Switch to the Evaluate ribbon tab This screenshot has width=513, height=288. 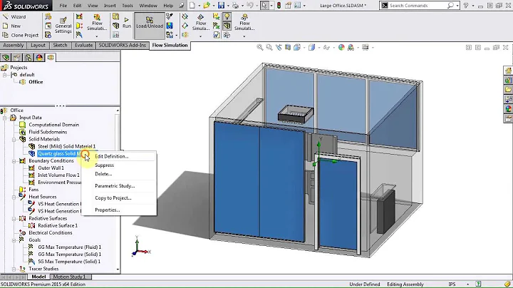[x=83, y=45]
